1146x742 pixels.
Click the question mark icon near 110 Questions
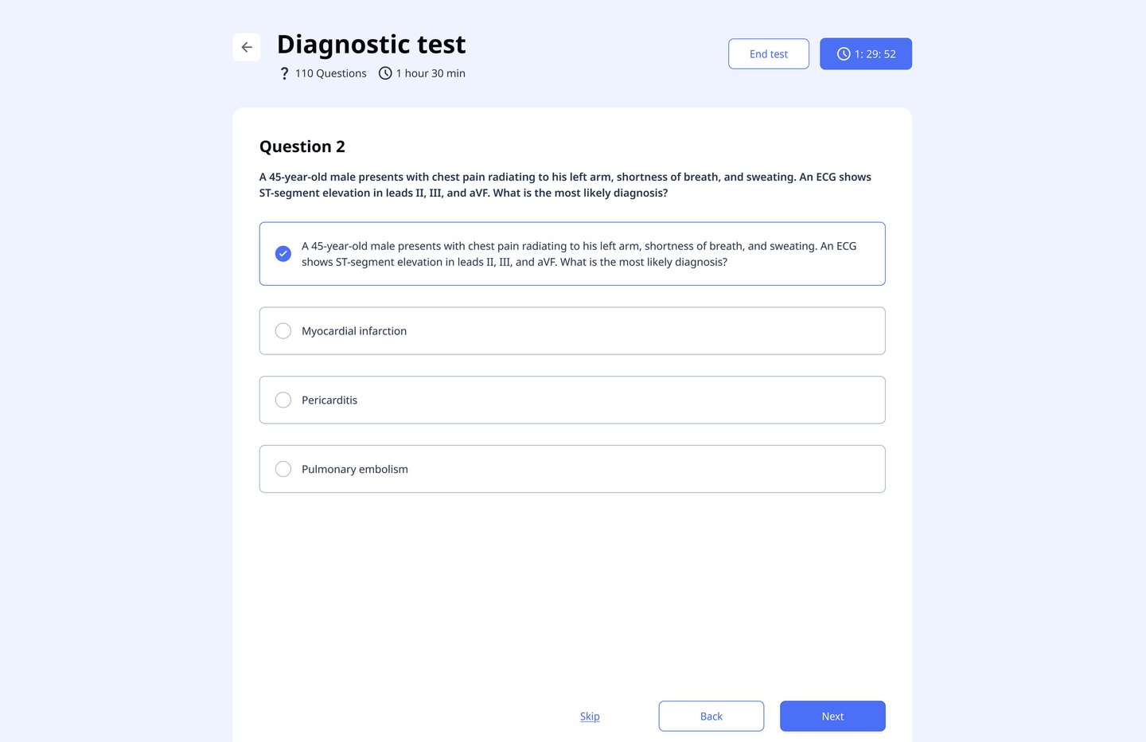[284, 73]
